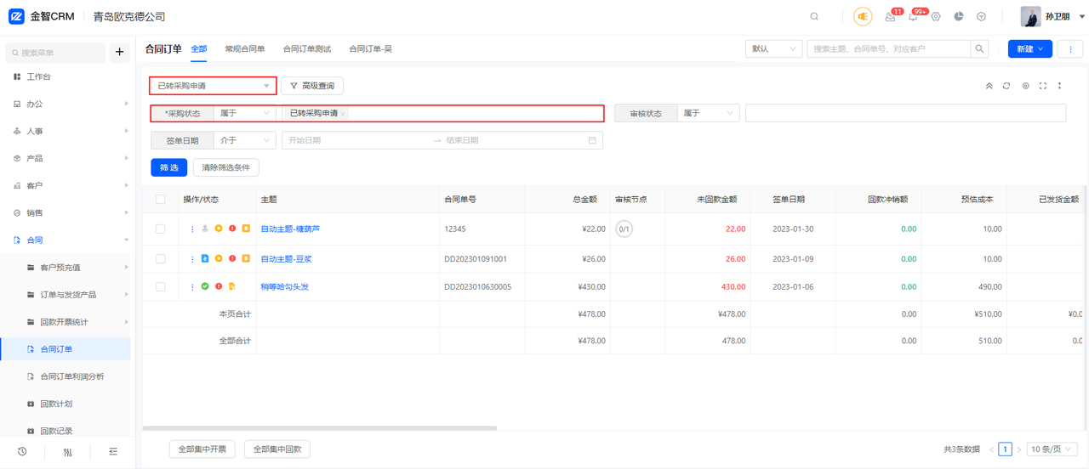
Task: Open the 稍等哈勾头发 contract link
Action: pos(285,287)
